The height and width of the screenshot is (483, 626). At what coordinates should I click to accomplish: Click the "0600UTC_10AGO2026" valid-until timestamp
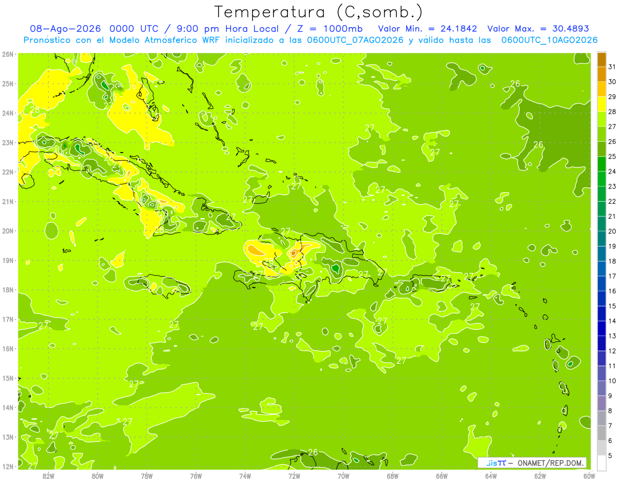(549, 40)
